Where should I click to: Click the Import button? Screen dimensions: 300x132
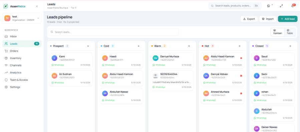point(268,19)
